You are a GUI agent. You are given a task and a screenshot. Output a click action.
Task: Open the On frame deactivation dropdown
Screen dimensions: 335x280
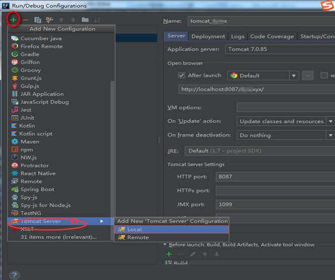point(286,135)
